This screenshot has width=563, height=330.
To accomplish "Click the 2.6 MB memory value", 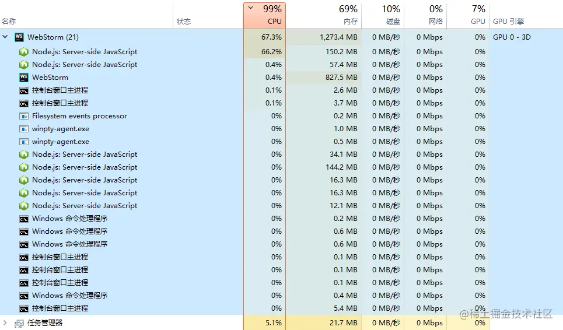I will click(345, 90).
